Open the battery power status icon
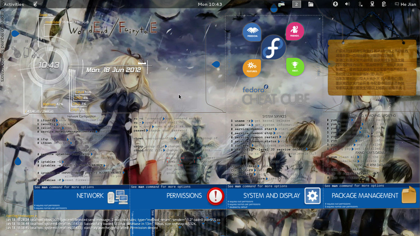420x236 pixels. (384, 4)
